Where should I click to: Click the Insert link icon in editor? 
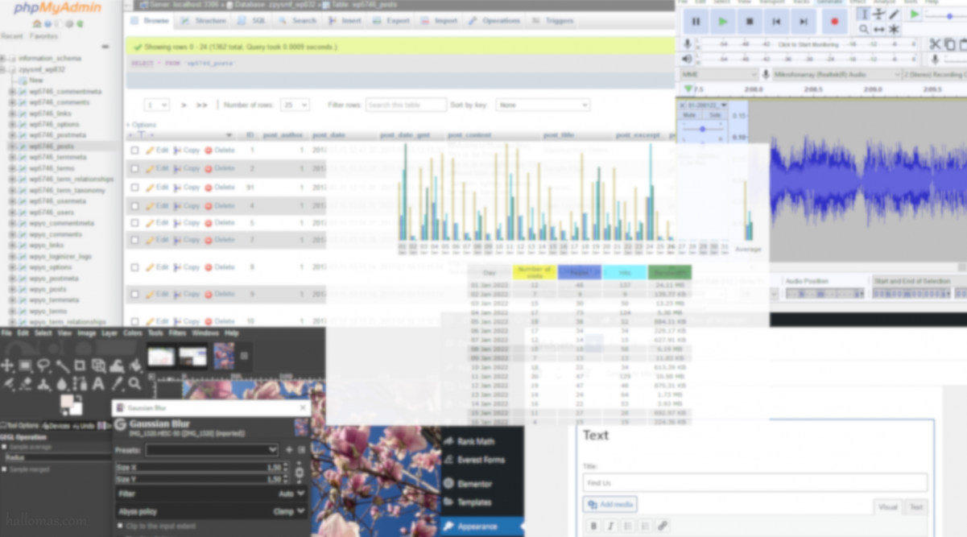pyautogui.click(x=662, y=526)
